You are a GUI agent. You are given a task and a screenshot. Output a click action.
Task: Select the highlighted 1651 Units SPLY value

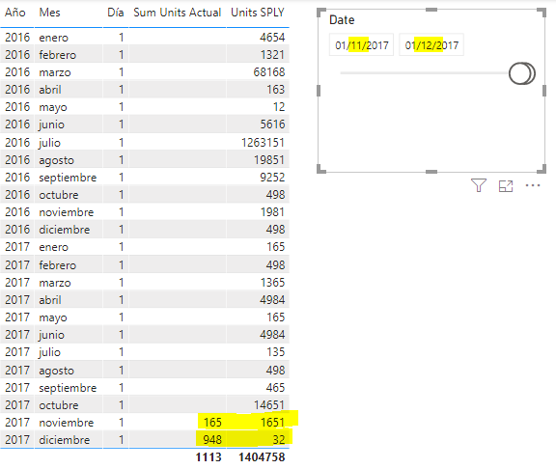(x=272, y=423)
